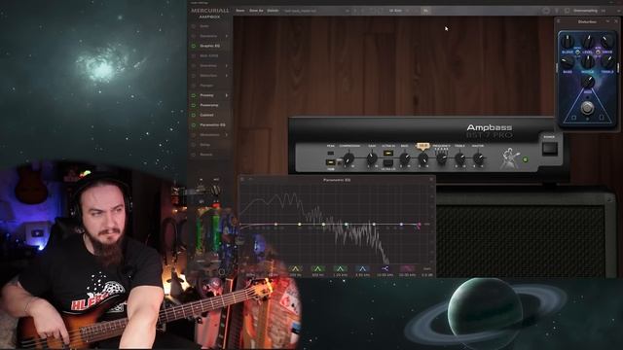This screenshot has width=623, height=350.
Task: Click the pink high-cut EQ band icon
Action: coord(407,269)
